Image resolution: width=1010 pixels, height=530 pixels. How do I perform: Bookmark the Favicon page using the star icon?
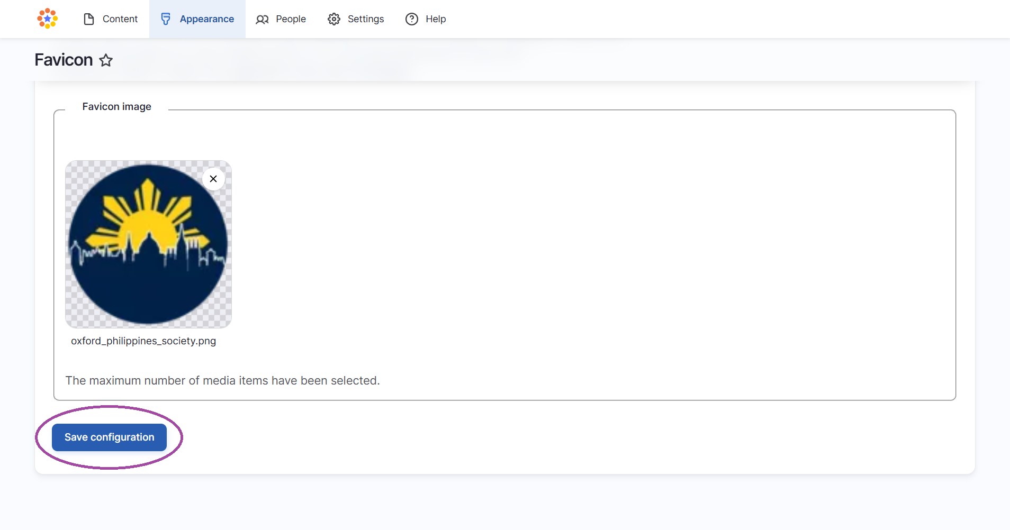[x=106, y=60]
